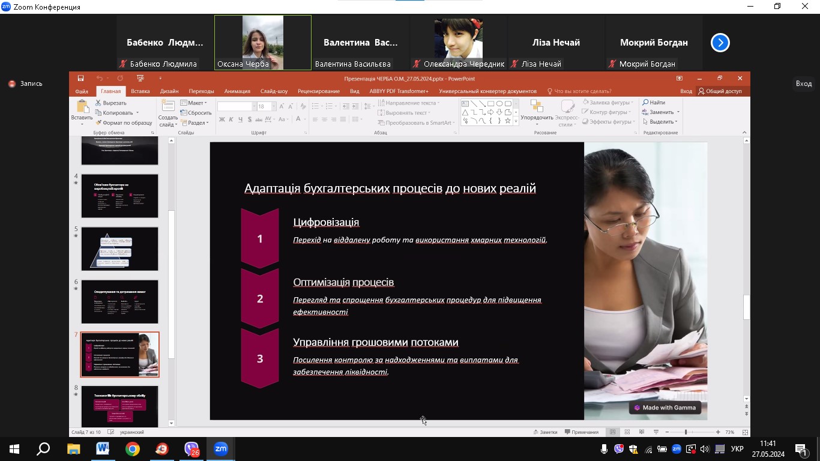Open font name combo box

(x=237, y=106)
